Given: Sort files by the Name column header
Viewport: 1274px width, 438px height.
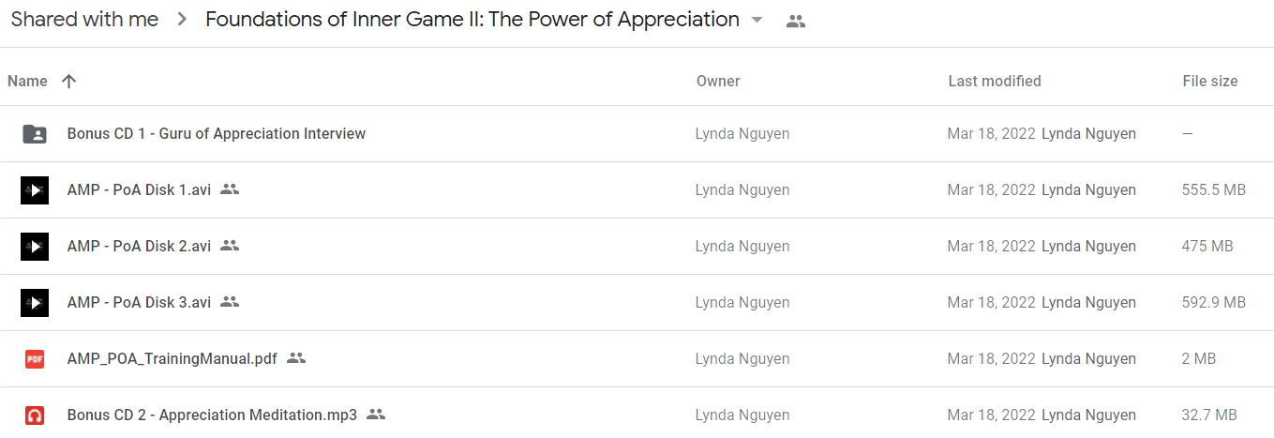Looking at the screenshot, I should pyautogui.click(x=27, y=82).
